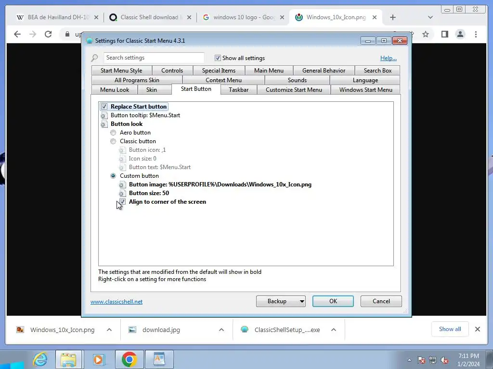Select the Button image path setting

click(x=220, y=184)
